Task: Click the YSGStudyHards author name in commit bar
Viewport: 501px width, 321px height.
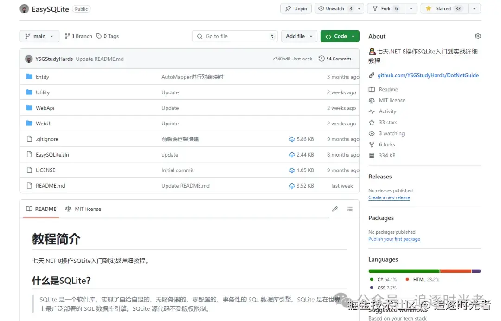Action: 54,59
